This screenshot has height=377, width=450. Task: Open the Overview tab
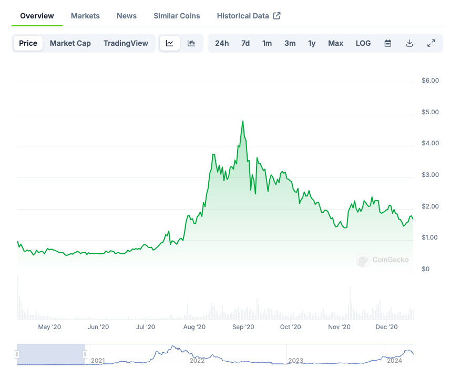coord(37,16)
